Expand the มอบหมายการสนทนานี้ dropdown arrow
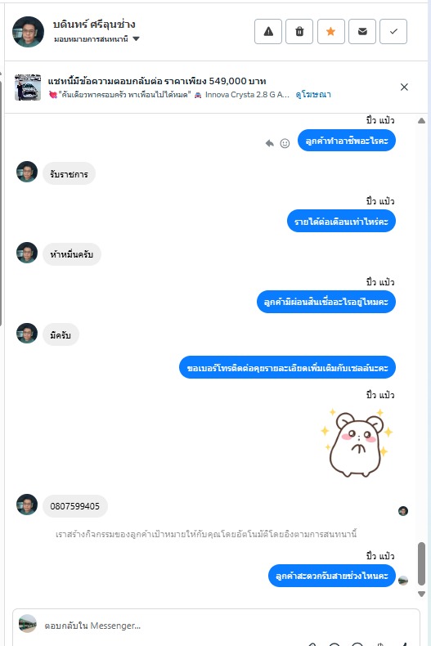431x646 pixels. pyautogui.click(x=136, y=39)
